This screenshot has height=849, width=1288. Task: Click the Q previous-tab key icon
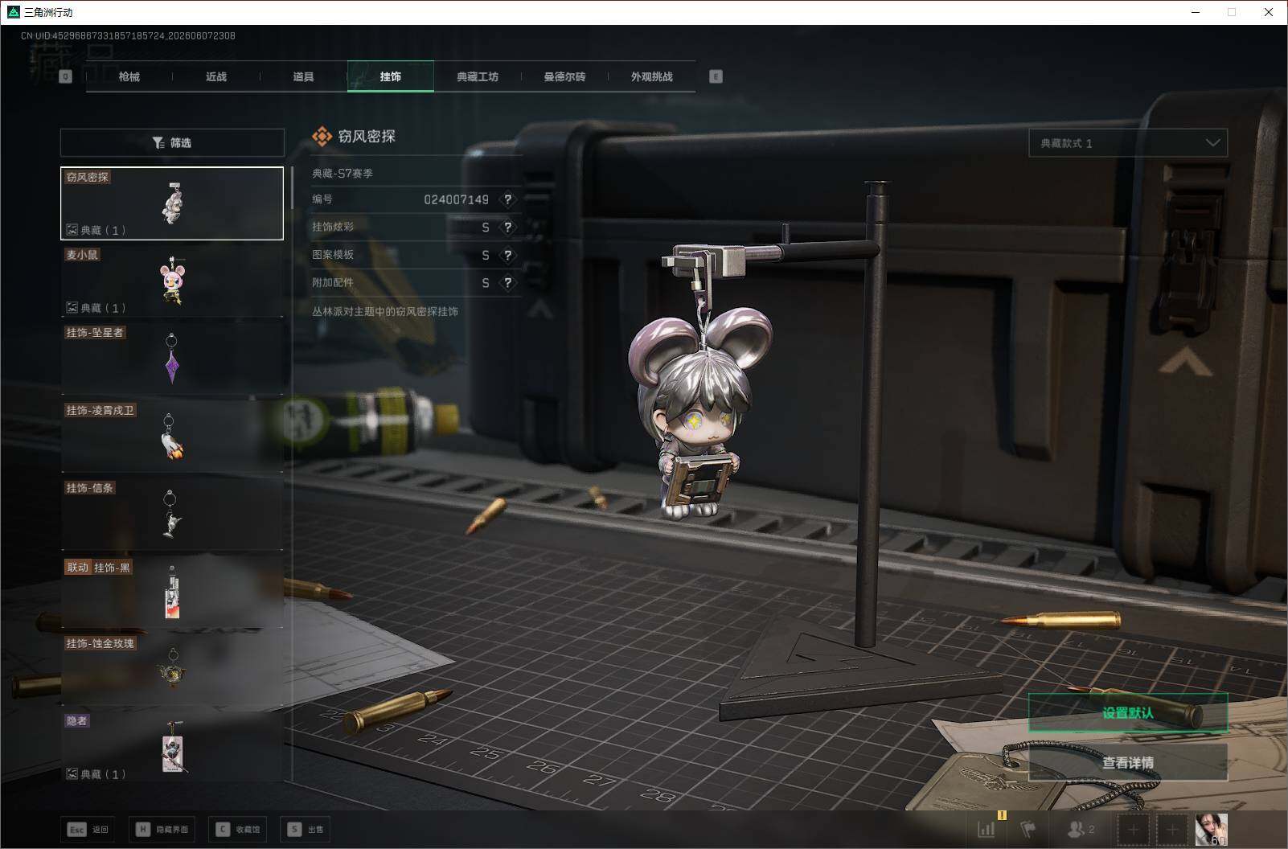pyautogui.click(x=66, y=76)
